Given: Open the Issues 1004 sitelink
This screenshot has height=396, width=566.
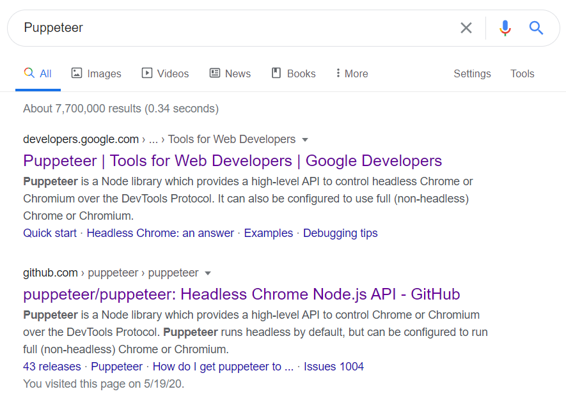Looking at the screenshot, I should 333,367.
